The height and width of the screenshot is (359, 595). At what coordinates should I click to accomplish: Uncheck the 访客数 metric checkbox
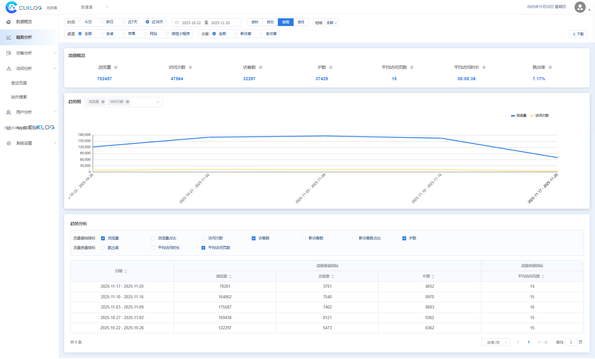click(254, 239)
